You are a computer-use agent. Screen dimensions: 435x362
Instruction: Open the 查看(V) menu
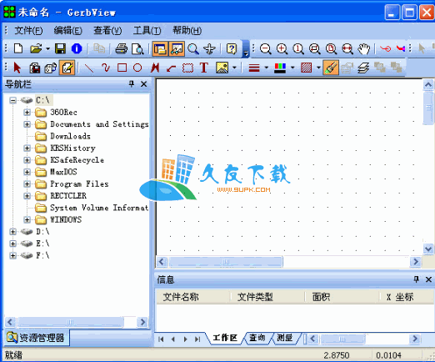[x=107, y=30]
